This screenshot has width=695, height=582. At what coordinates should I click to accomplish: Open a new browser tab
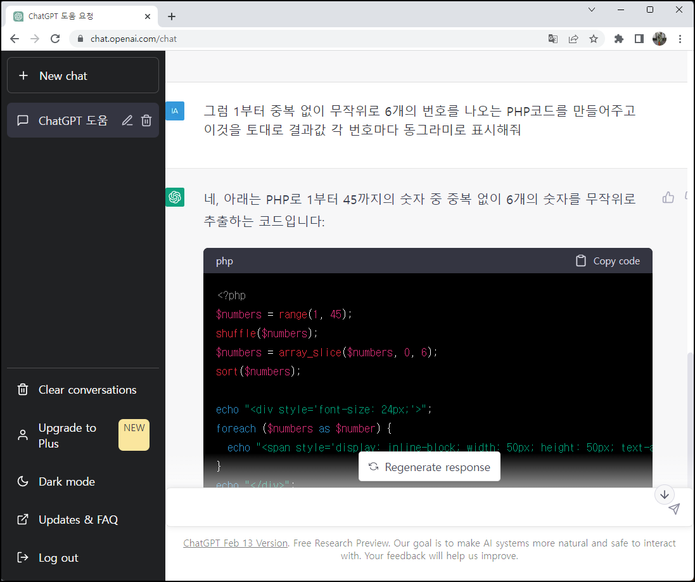coord(172,16)
